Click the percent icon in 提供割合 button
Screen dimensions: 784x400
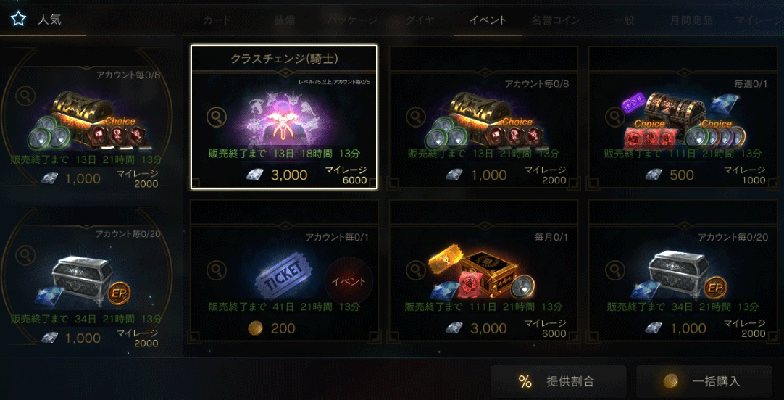point(525,381)
